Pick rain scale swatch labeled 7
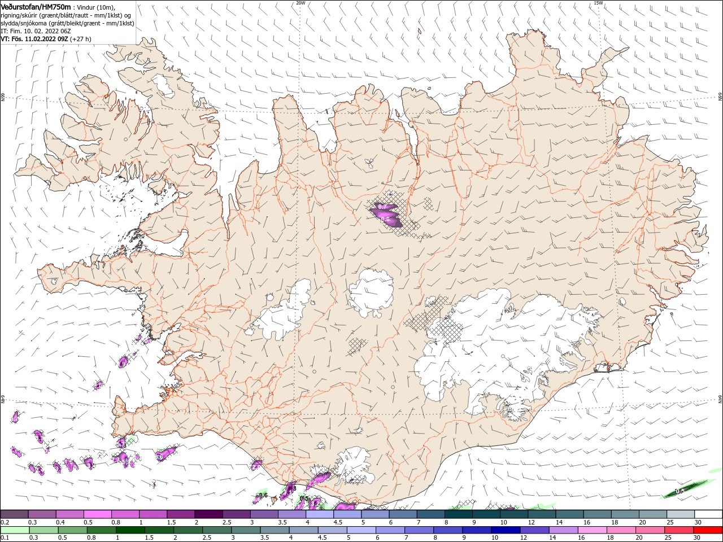Screen dimensions: 723x542 [419, 530]
